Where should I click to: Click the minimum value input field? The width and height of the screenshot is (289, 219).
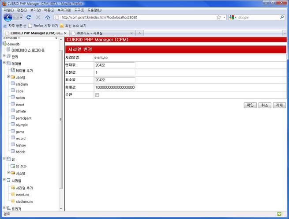(x=115, y=80)
